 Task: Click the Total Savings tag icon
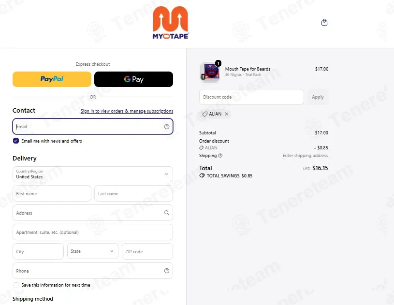[x=202, y=175]
